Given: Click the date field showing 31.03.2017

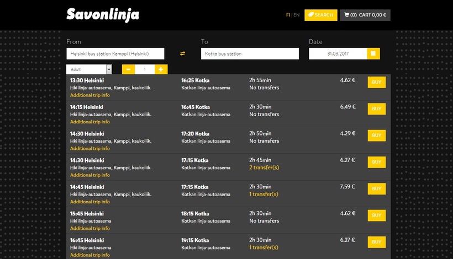Looking at the screenshot, I should [338, 53].
